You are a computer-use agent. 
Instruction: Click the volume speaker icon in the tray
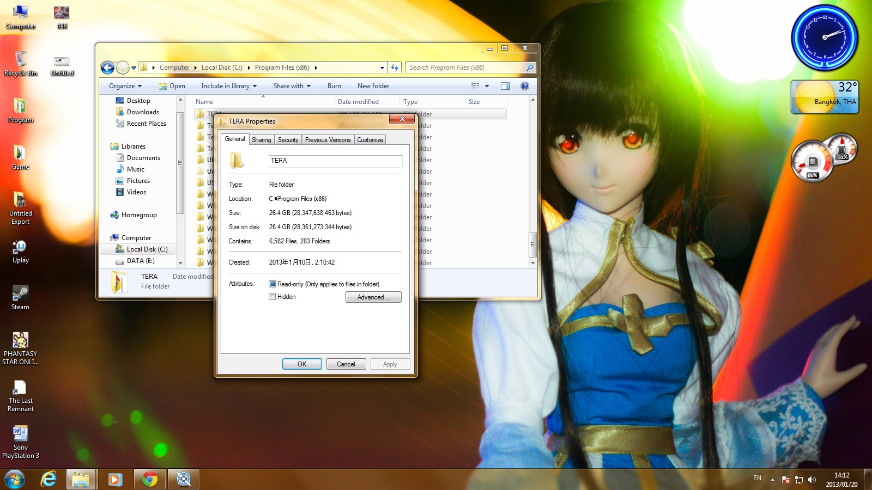click(812, 480)
